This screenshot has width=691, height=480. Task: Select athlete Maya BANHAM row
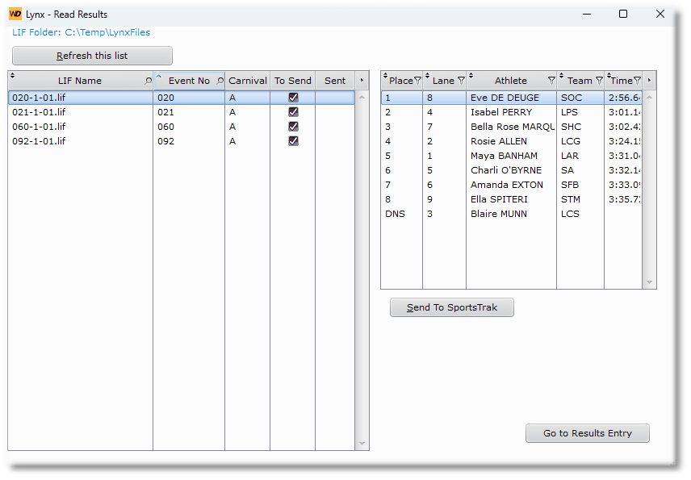click(x=511, y=156)
